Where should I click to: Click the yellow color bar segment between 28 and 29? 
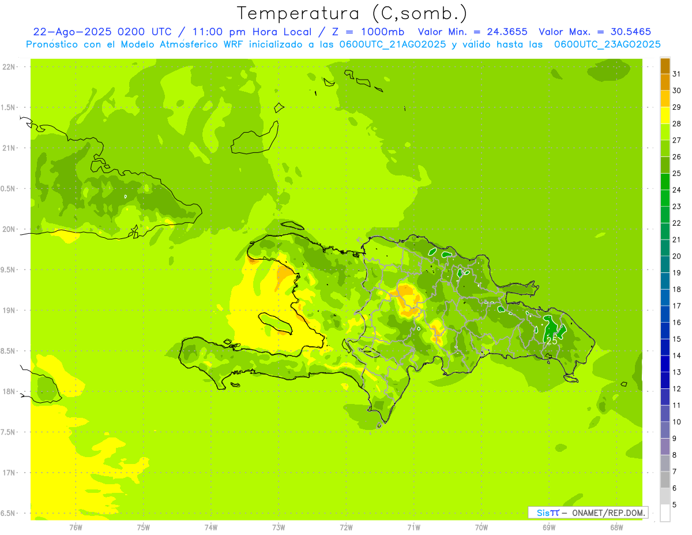point(665,115)
